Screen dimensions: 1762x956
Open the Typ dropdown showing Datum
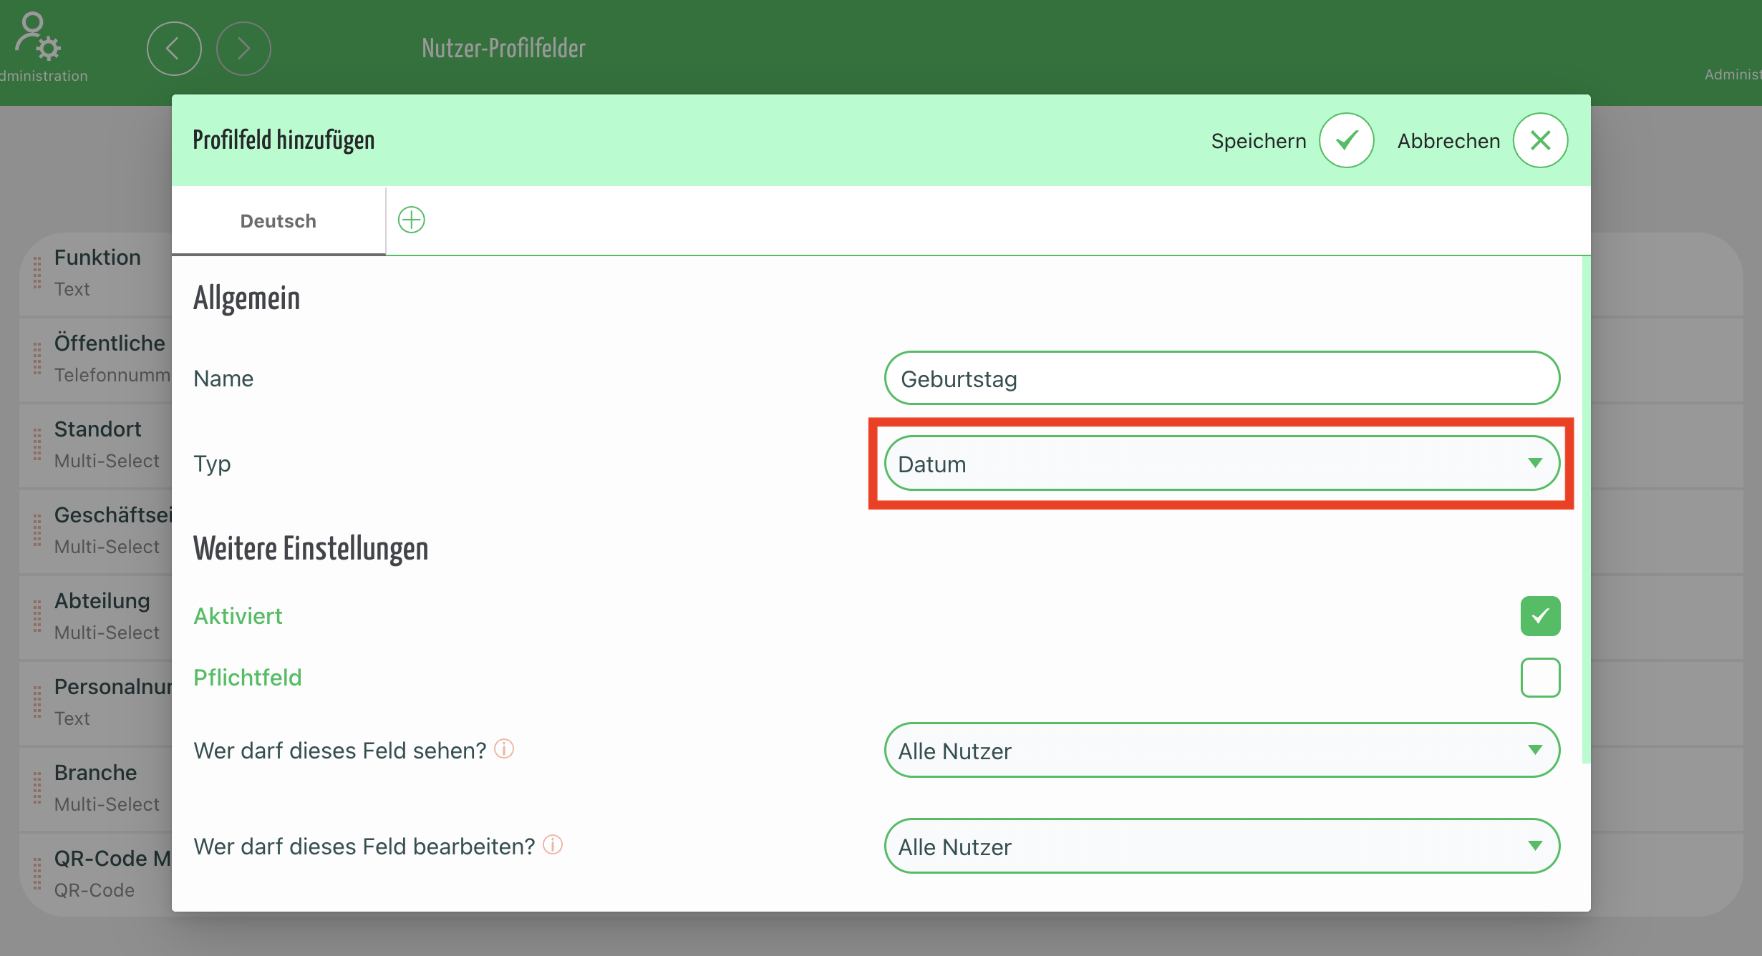point(1221,464)
